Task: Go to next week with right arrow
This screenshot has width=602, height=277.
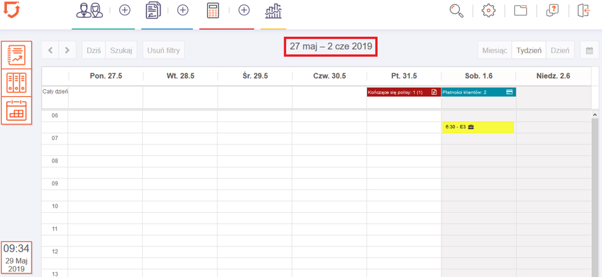Action: 68,50
